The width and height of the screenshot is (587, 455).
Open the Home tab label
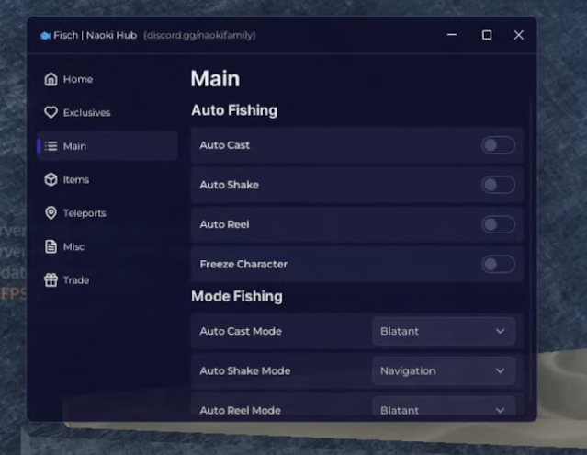click(78, 79)
